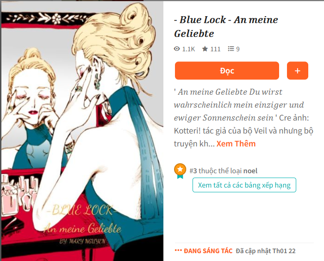The image size is (324, 261).
Task: Click the orange ranking medal badge
Action: coord(180,171)
